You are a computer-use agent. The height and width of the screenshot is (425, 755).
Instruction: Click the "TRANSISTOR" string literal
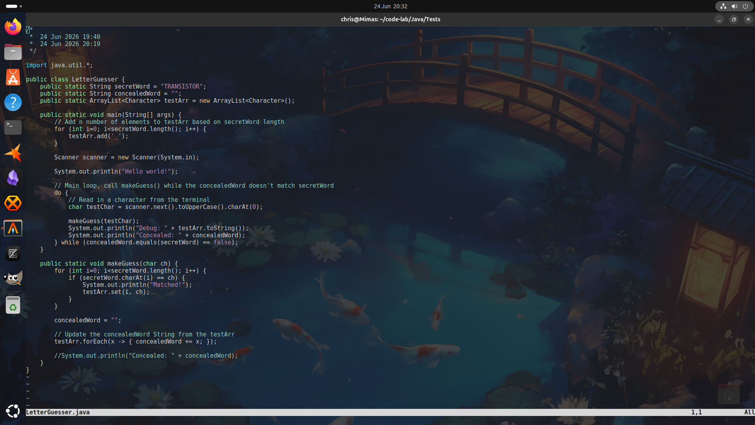click(182, 87)
